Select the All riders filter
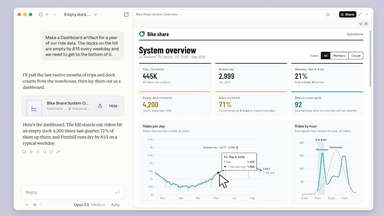 [326, 56]
